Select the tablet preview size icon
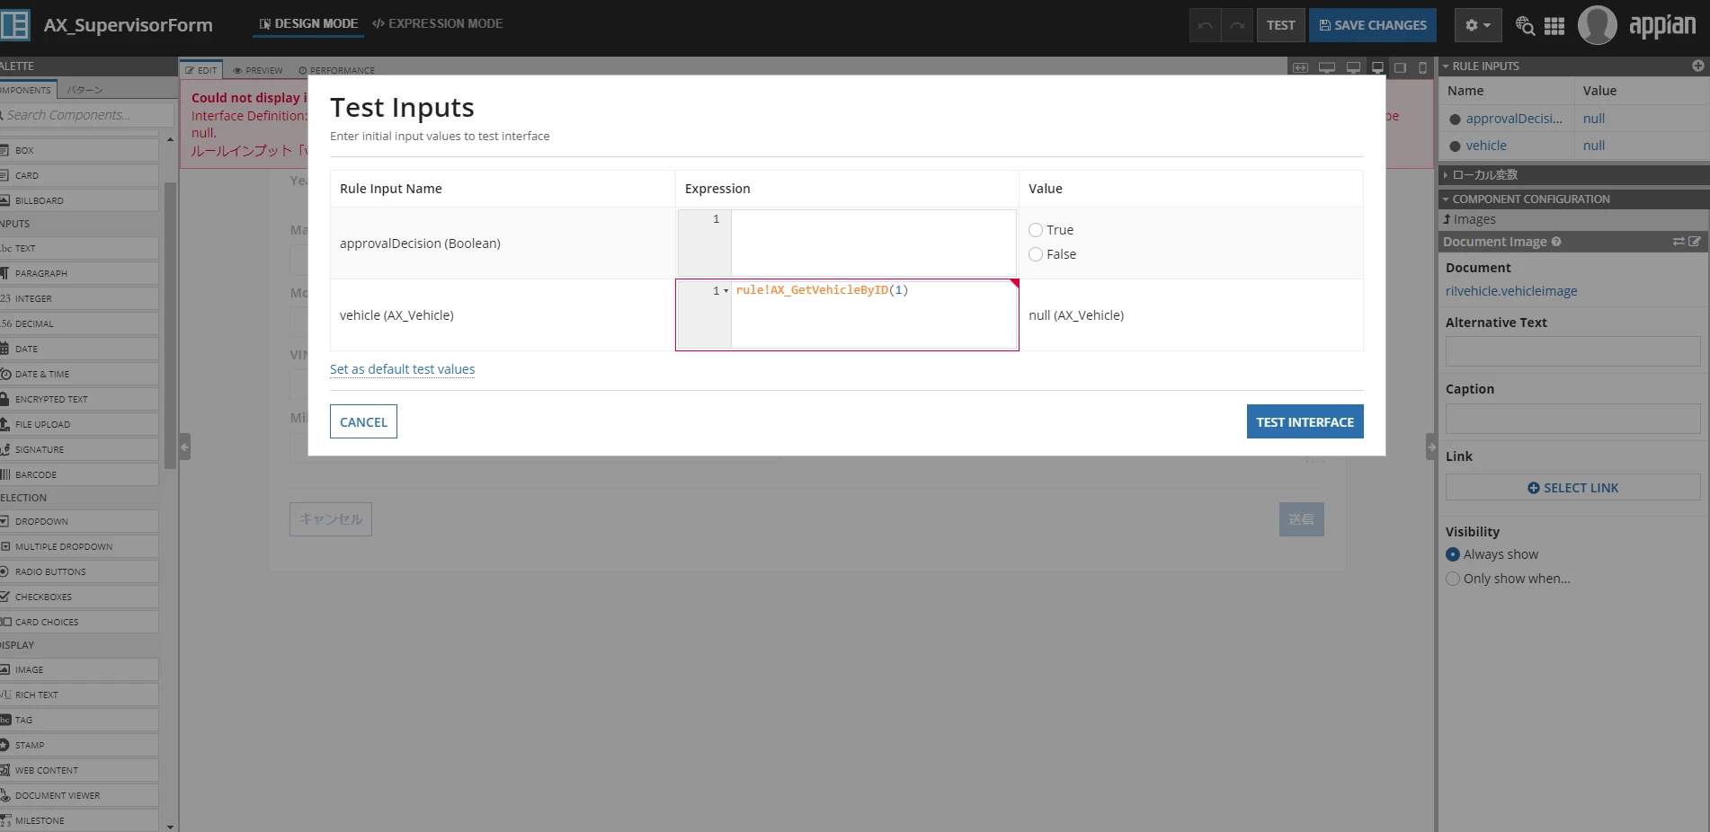1710x832 pixels. point(1400,67)
